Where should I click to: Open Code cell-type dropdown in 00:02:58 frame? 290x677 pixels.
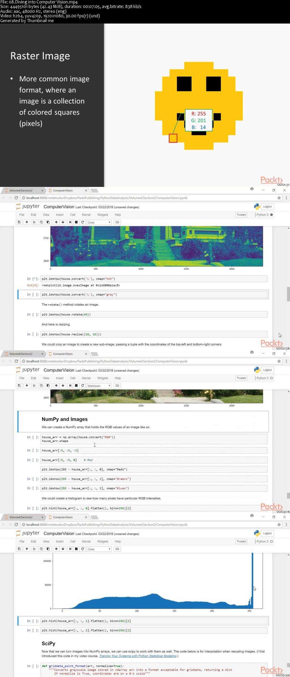pos(99,222)
